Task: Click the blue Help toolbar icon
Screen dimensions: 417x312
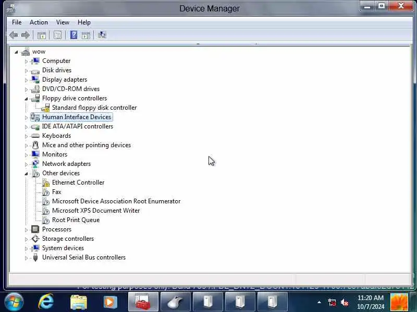Action: (73, 35)
